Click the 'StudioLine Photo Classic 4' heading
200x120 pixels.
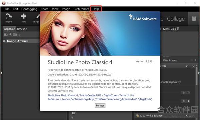click(x=80, y=62)
